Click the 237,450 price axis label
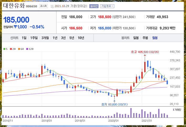This screenshot has height=127, width=186. [175, 78]
